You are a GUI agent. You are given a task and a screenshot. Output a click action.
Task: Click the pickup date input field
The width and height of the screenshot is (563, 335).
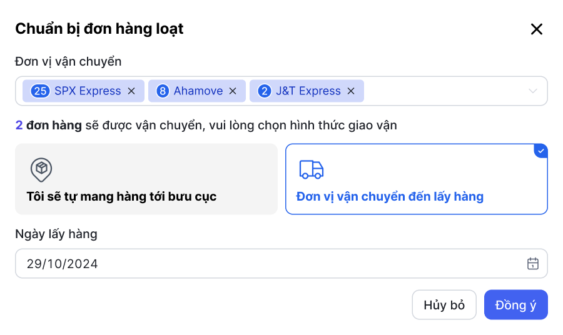click(269, 264)
